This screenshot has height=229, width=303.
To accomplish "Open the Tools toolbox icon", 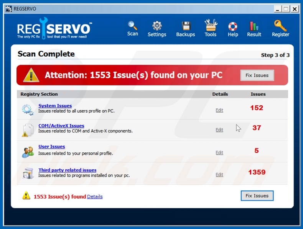I will pyautogui.click(x=211, y=26).
